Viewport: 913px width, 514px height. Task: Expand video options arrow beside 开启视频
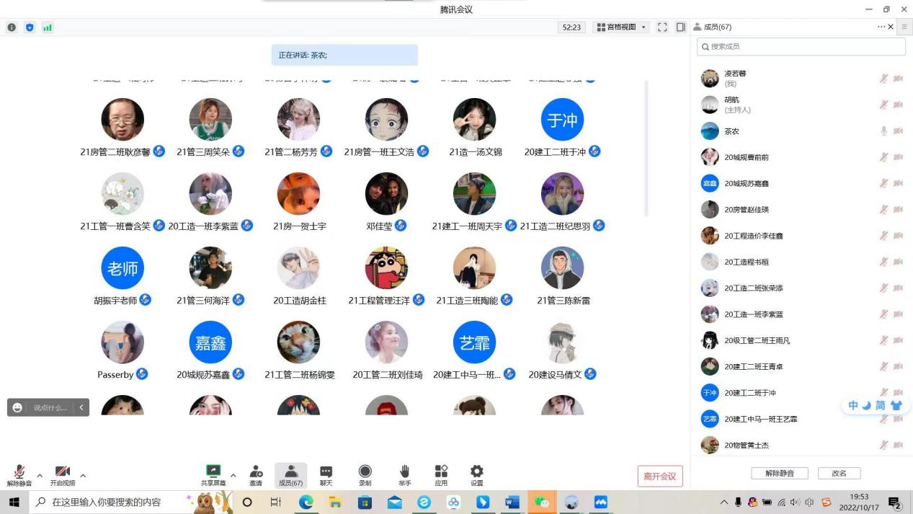[83, 476]
